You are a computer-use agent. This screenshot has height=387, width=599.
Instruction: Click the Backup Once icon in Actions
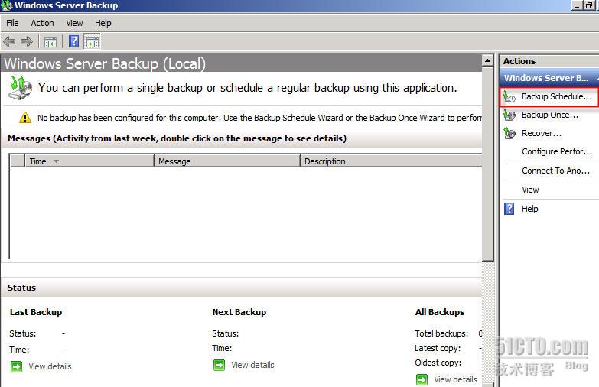509,115
